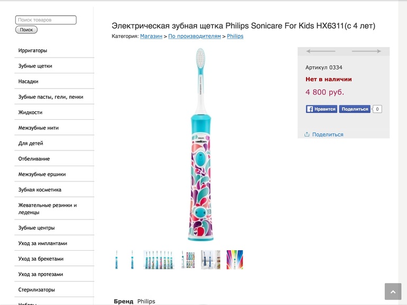Open the colorful rainbow rays thumbnail
407x305 pixels.
click(235, 260)
